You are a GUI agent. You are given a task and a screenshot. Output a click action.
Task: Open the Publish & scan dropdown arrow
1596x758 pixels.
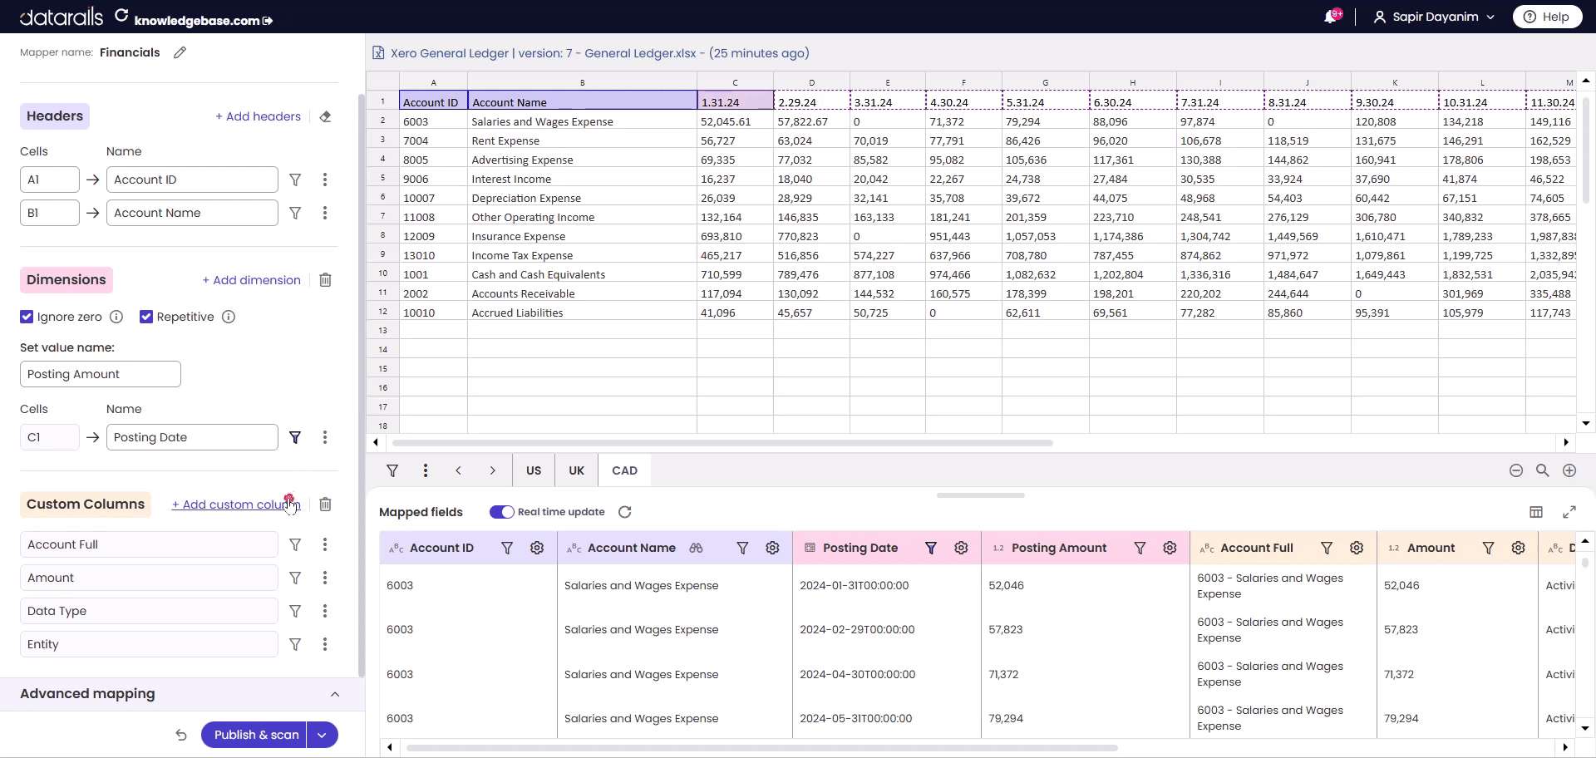[322, 735]
